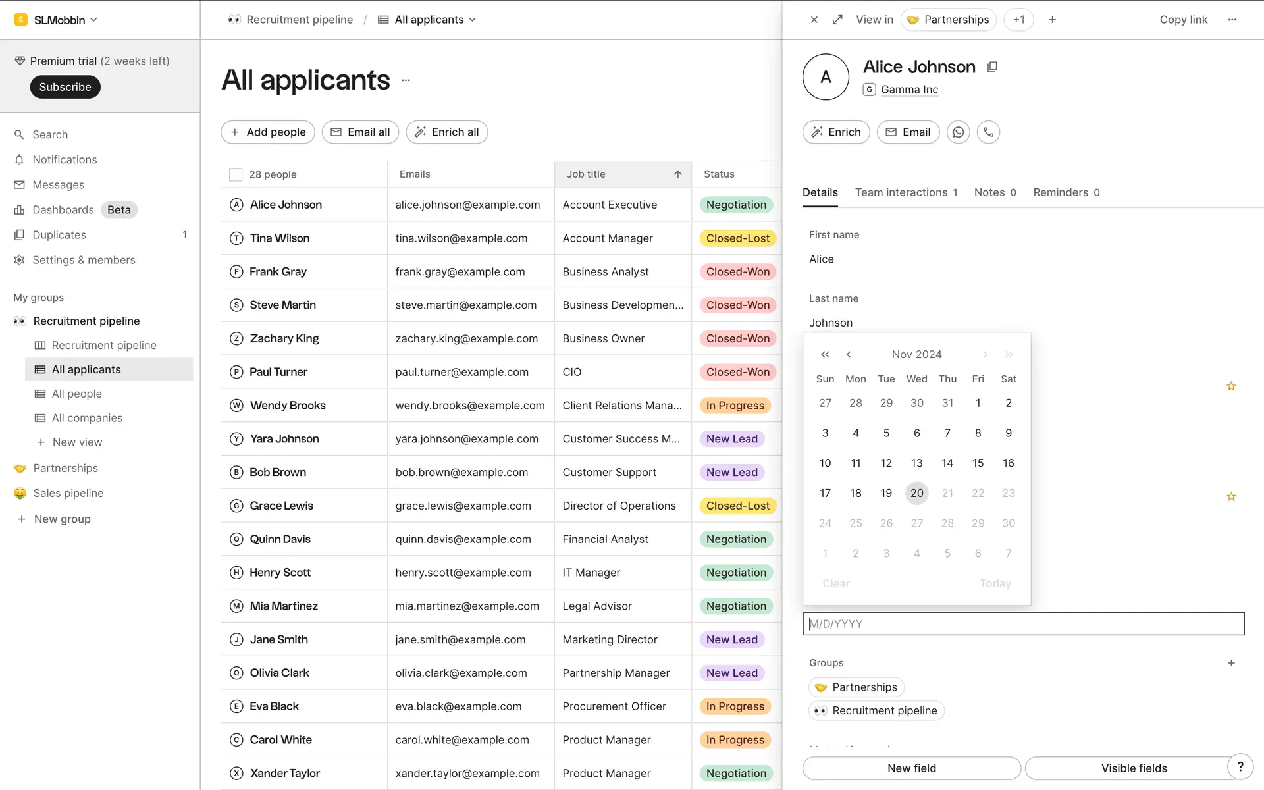Viewport: 1264px width, 790px height.
Task: Open the more options ellipsis in panel header
Action: [1232, 20]
